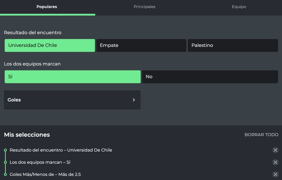The width and height of the screenshot is (282, 180).
Task: Click the Los dos equipos marcan – Sí entry
Action: tap(40, 162)
